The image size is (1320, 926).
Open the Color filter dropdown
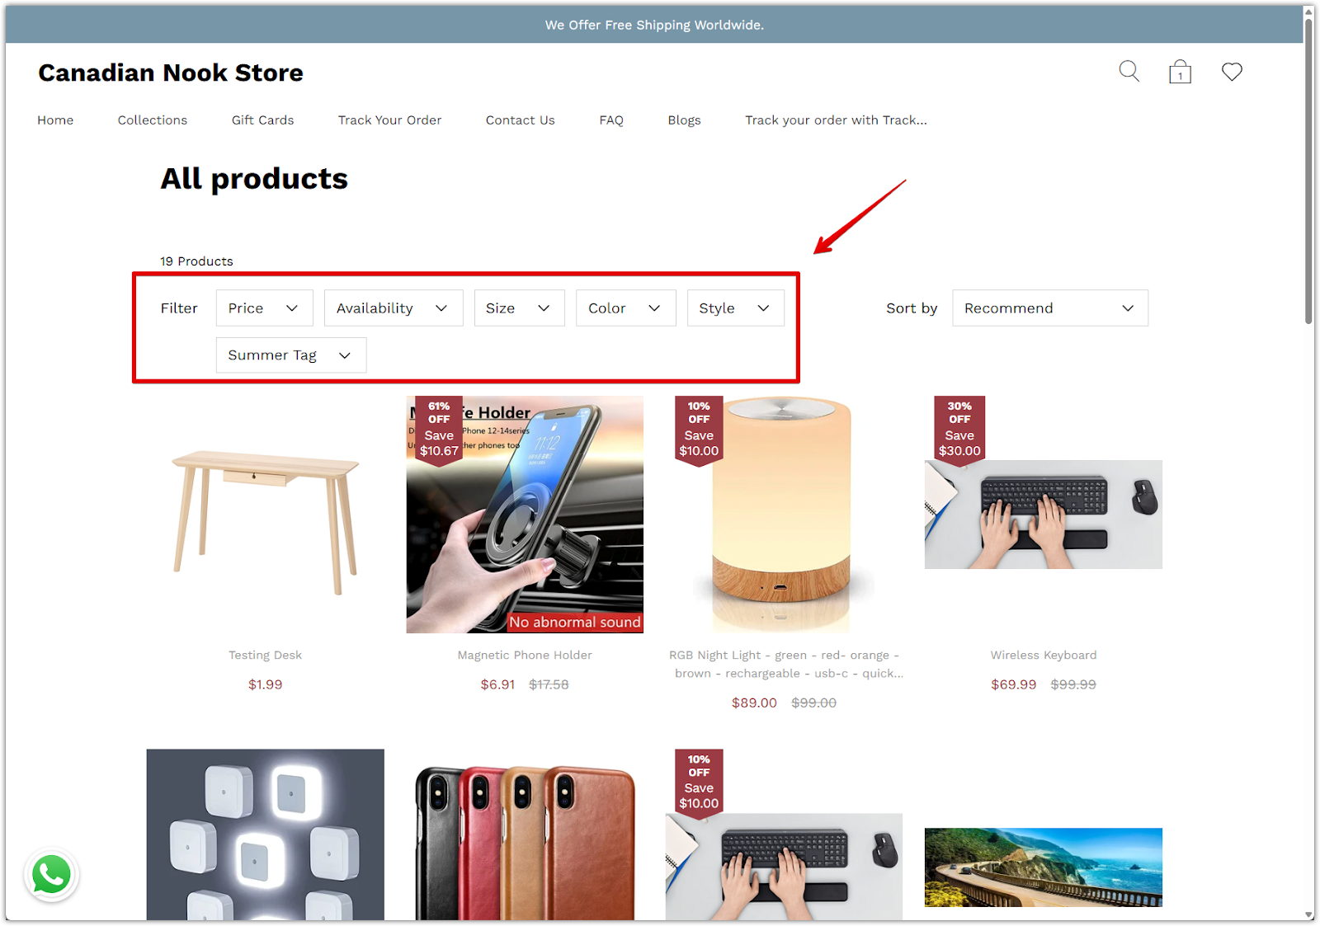click(x=625, y=308)
